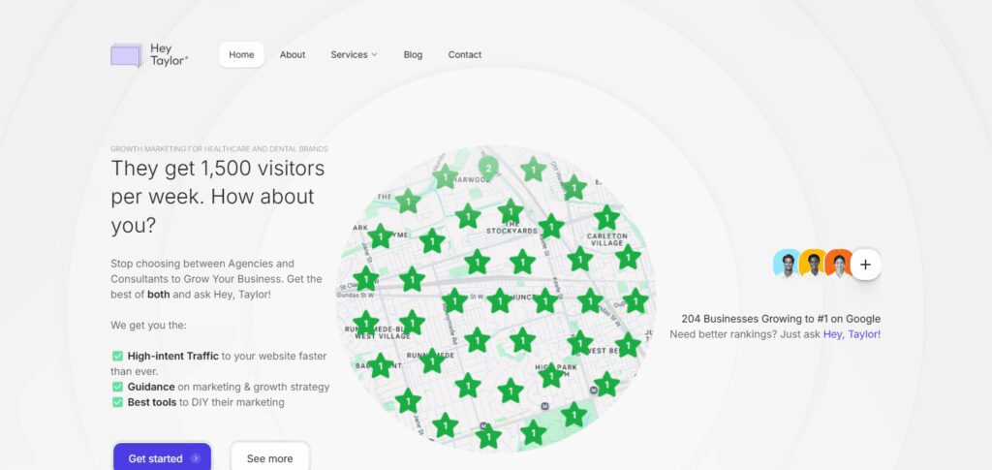The height and width of the screenshot is (470, 992).
Task: Click the See more button
Action: [x=269, y=458]
